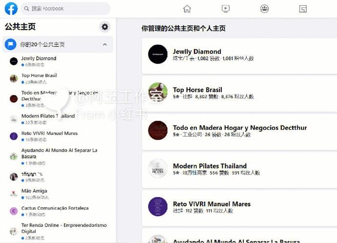Image resolution: width=337 pixels, height=243 pixels.
Task: Click '8,376 粉丝人数' on Top Horse Brasil card
Action: click(237, 97)
